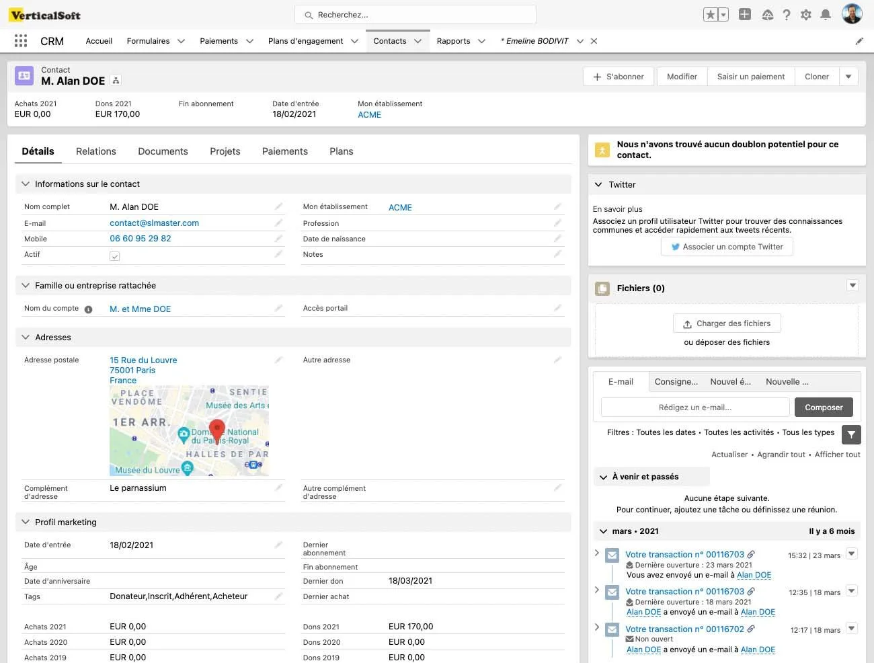
Task: Open the Projets tab
Action: tap(225, 151)
